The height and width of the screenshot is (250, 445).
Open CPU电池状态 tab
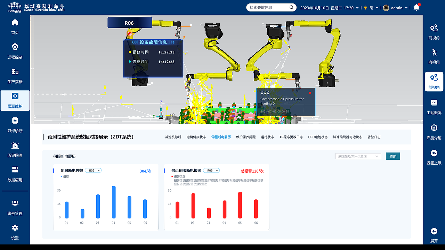point(318,137)
